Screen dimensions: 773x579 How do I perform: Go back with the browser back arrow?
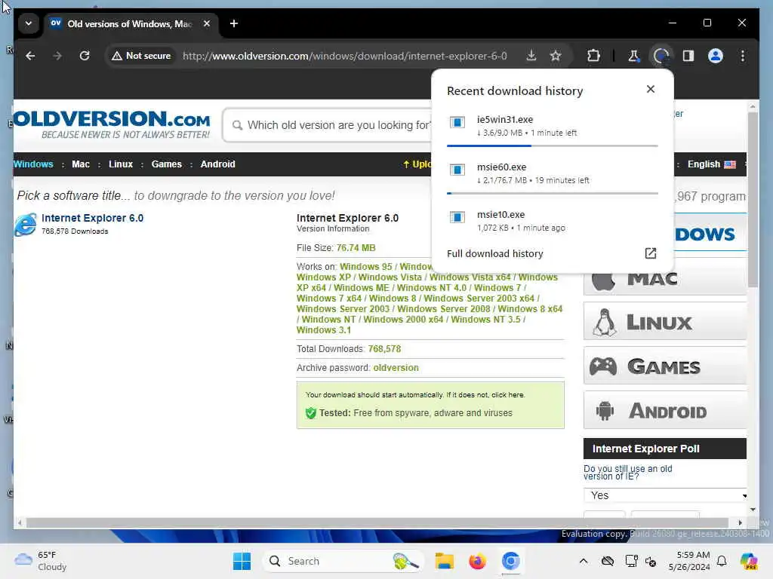point(30,56)
